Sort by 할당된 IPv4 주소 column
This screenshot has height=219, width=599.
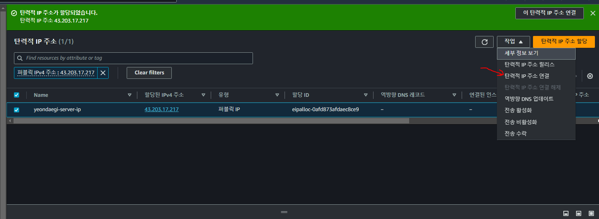coord(203,95)
